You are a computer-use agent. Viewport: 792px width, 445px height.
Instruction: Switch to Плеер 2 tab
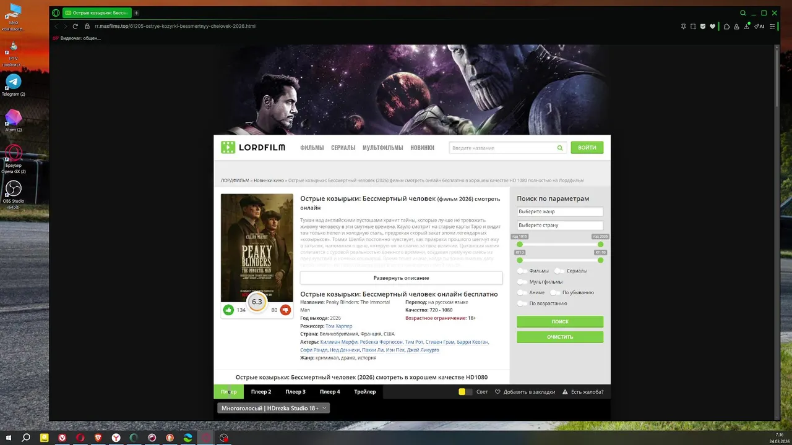261,392
